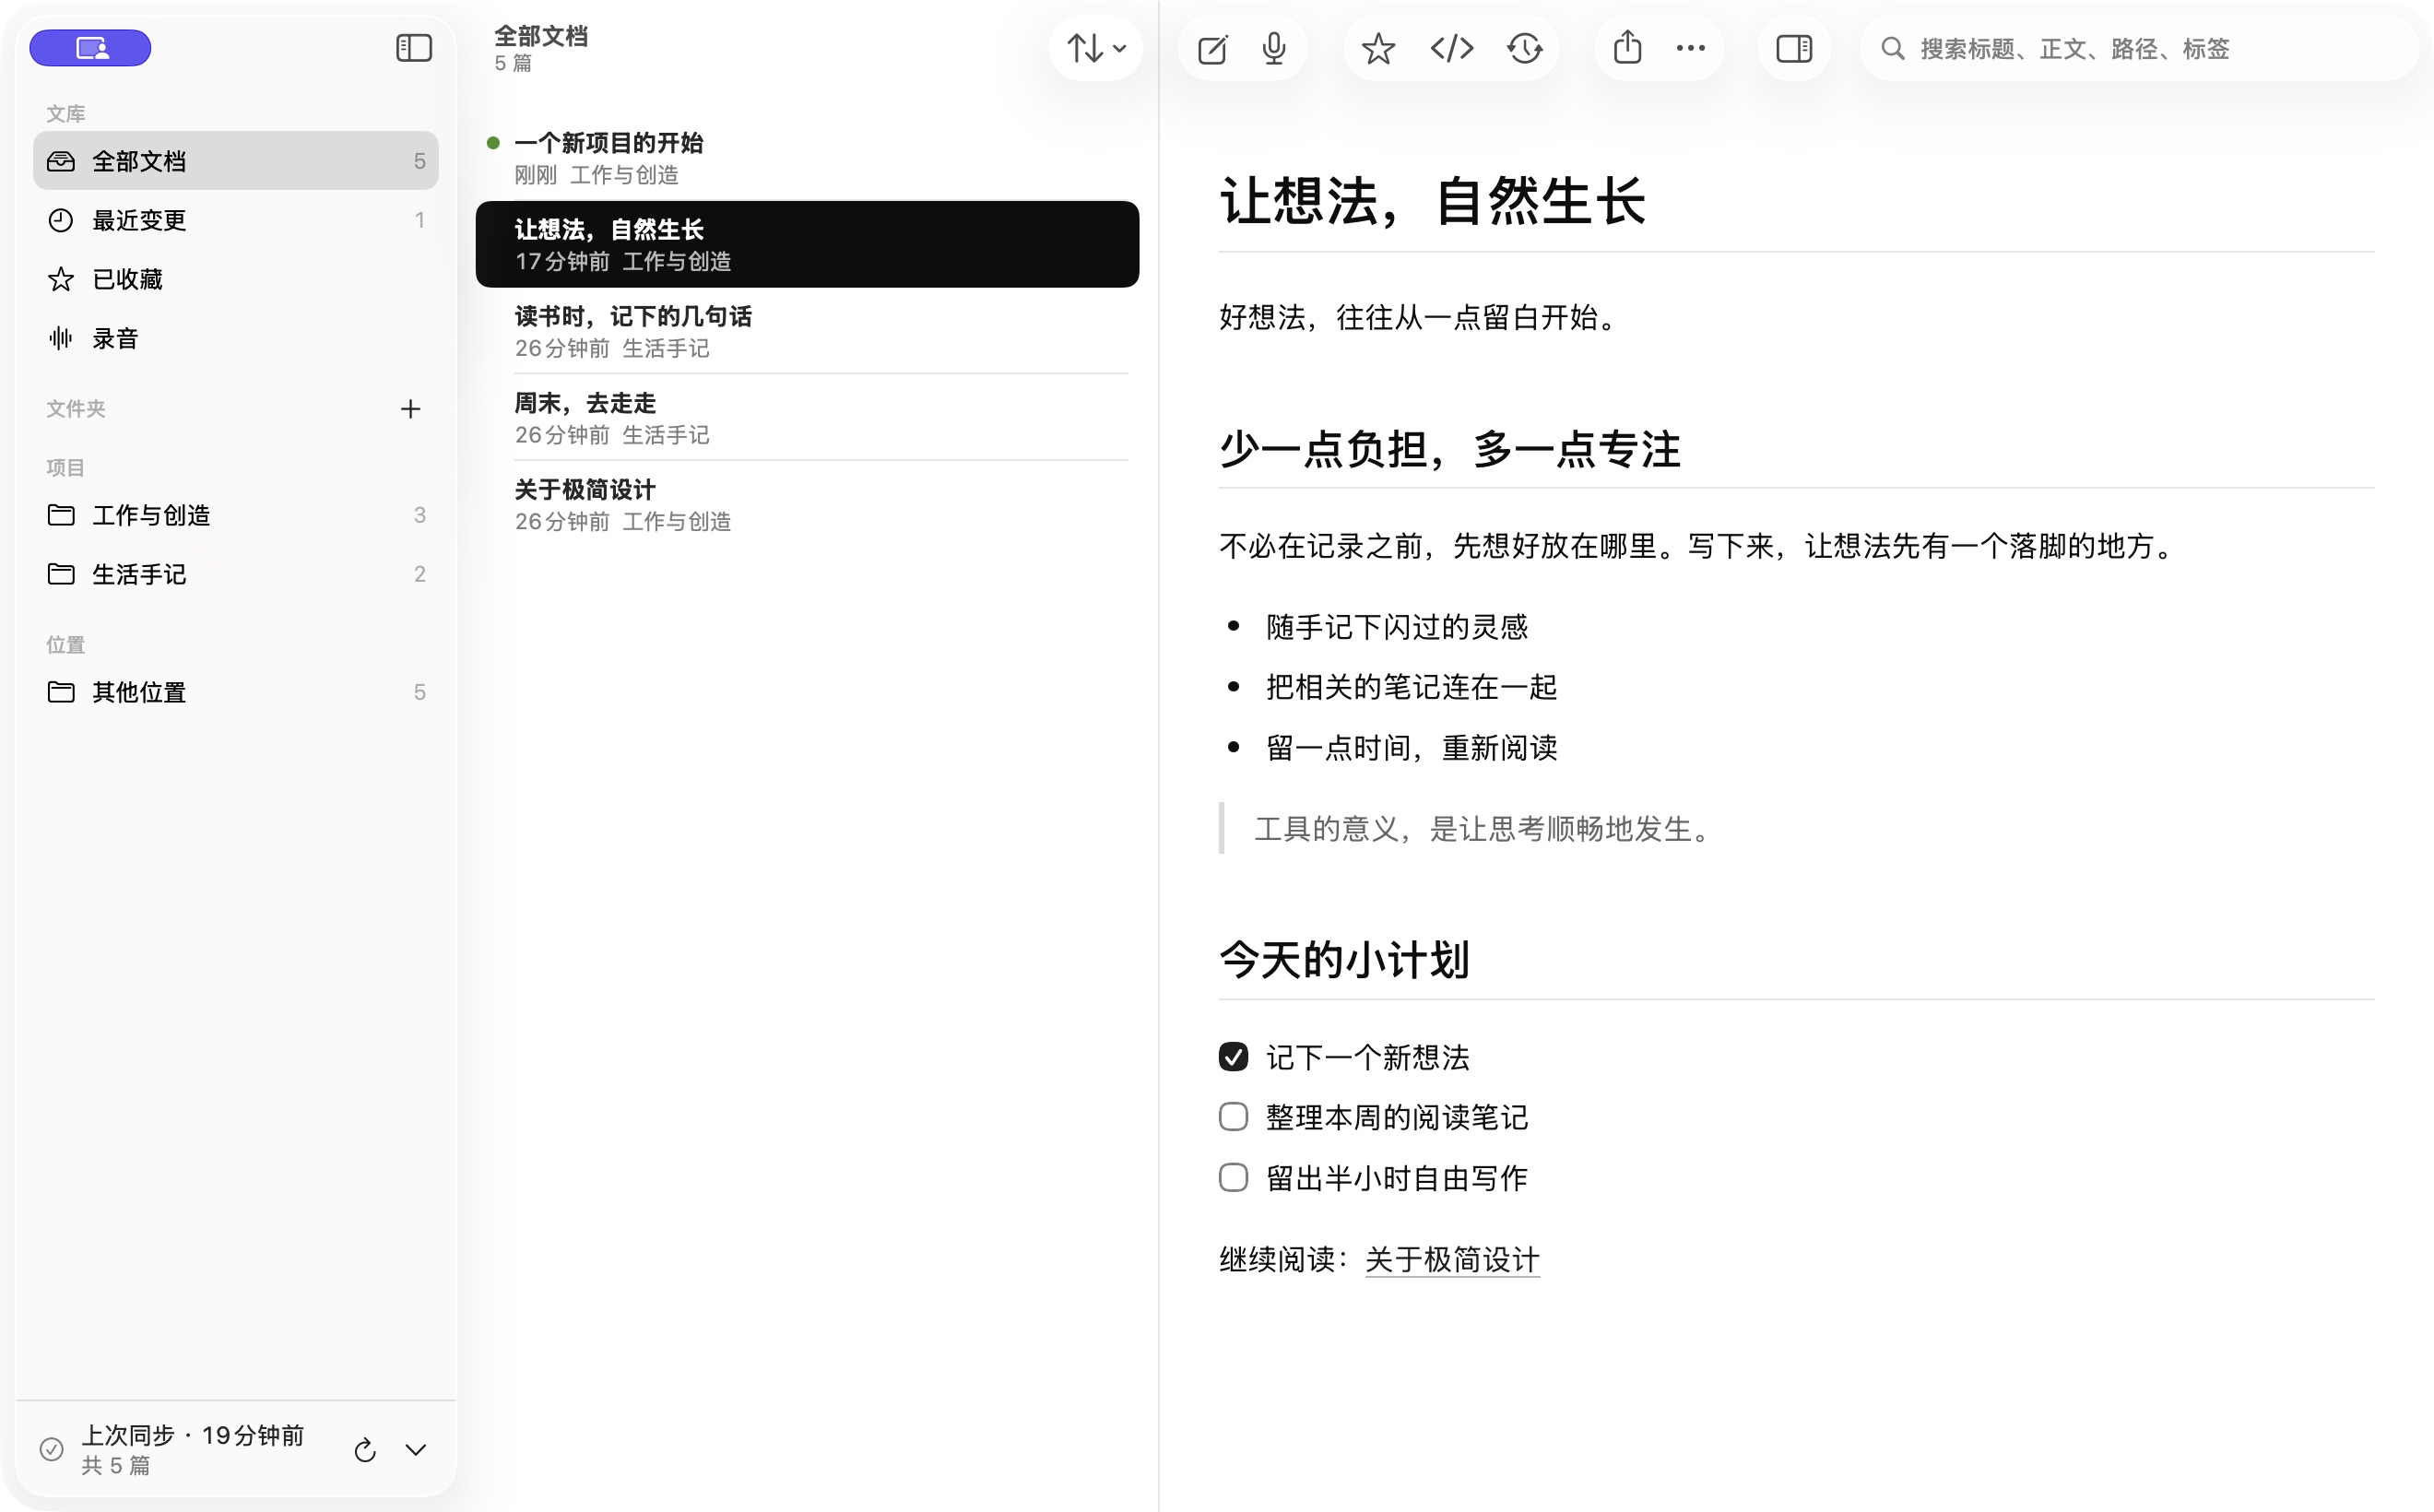Image resolution: width=2434 pixels, height=1512 pixels.
Task: Favorite this document with star icon
Action: (1378, 49)
